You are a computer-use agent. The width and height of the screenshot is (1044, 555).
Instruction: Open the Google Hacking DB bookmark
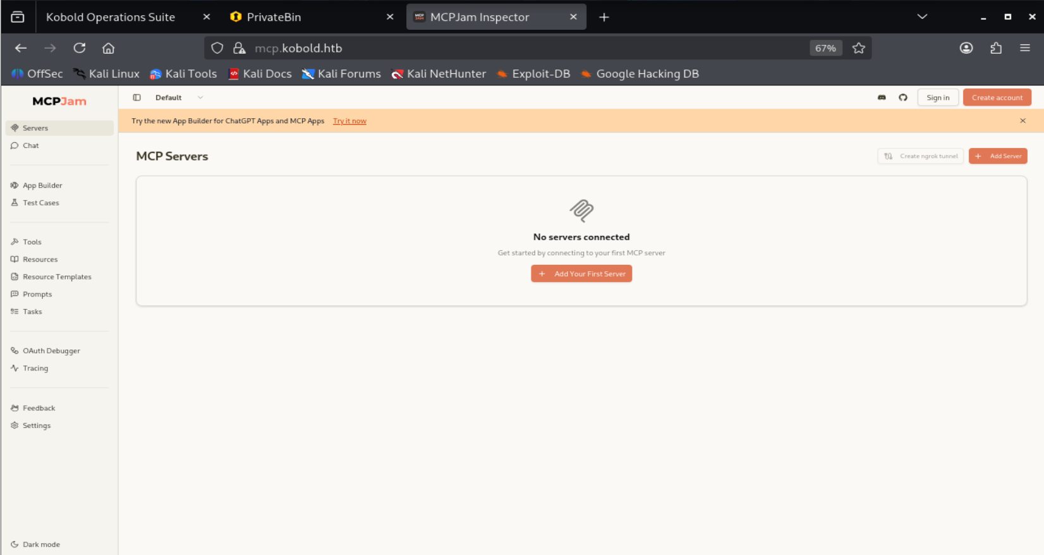point(640,74)
